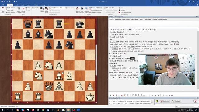Click the Online position search icon
Image resolution: width=199 pixels, height=112 pixels.
[x=42, y=10]
